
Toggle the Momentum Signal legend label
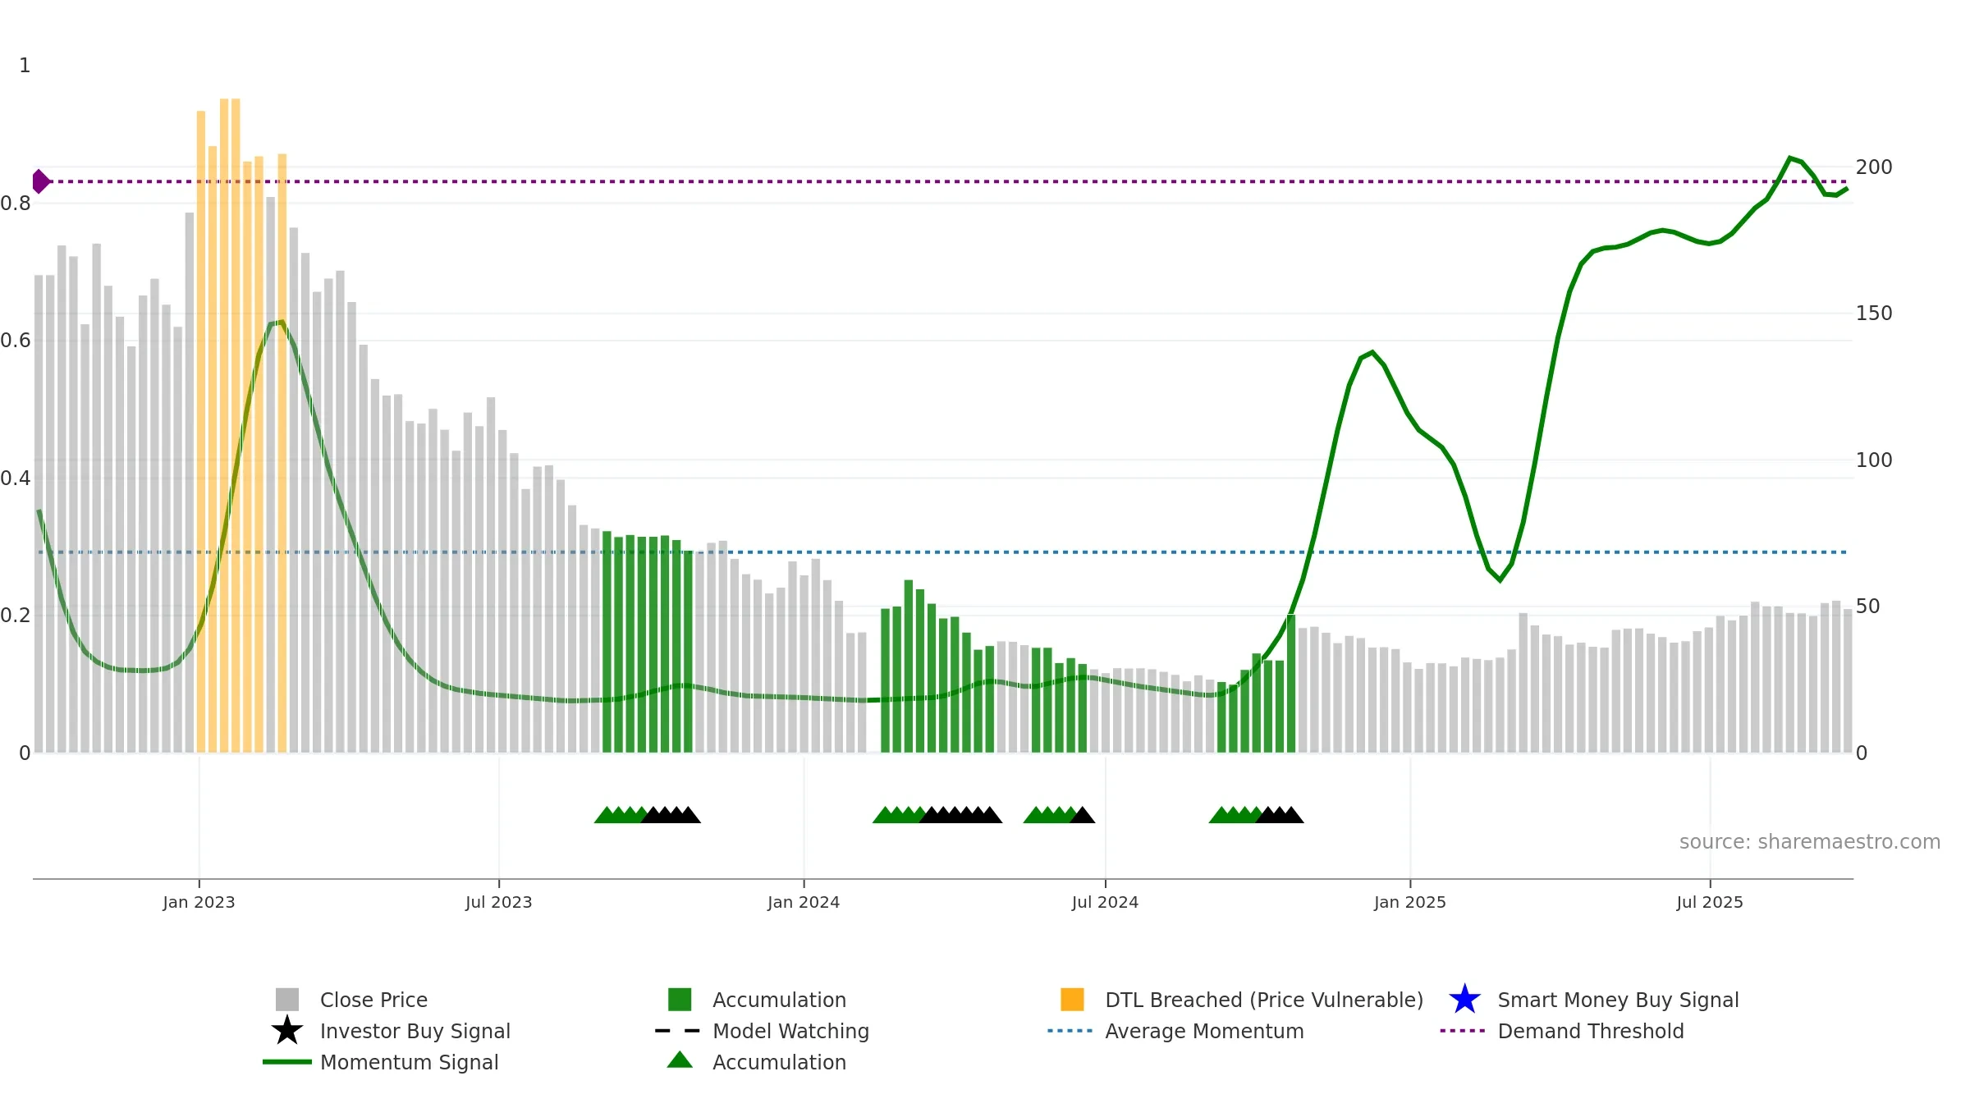point(410,1062)
